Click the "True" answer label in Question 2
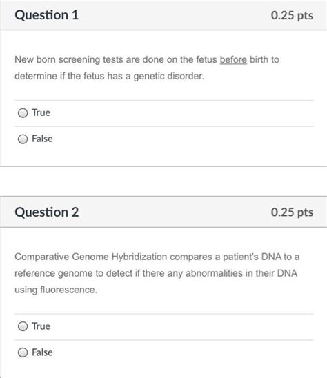The image size is (327, 378). (x=41, y=326)
